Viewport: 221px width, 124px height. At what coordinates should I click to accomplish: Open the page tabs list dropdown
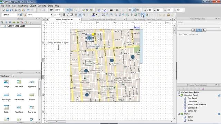click(44, 19)
